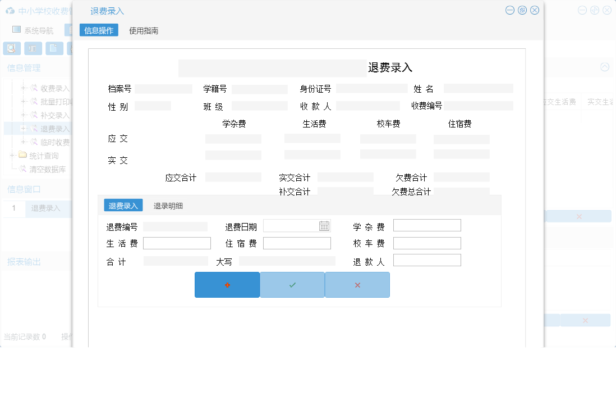Click the 清空数据库 icon
The image size is (616, 396).
[x=23, y=168]
